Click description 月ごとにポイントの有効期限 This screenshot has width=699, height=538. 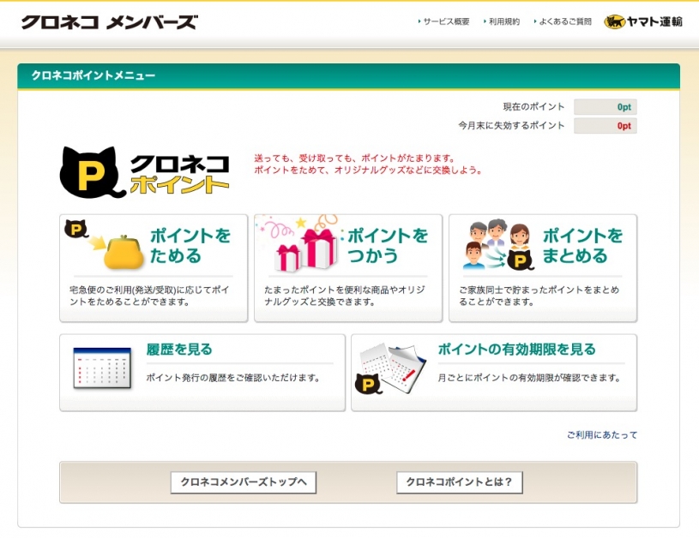[x=529, y=378]
